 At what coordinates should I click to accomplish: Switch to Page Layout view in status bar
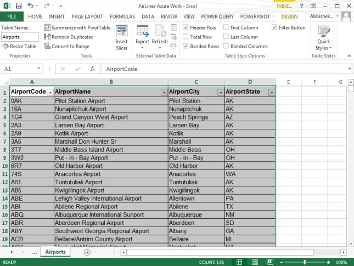[x=255, y=262]
